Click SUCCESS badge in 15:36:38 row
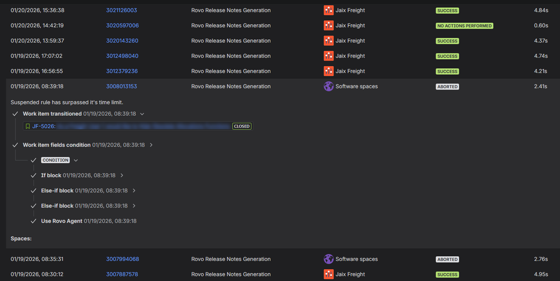The width and height of the screenshot is (560, 281). (x=447, y=11)
